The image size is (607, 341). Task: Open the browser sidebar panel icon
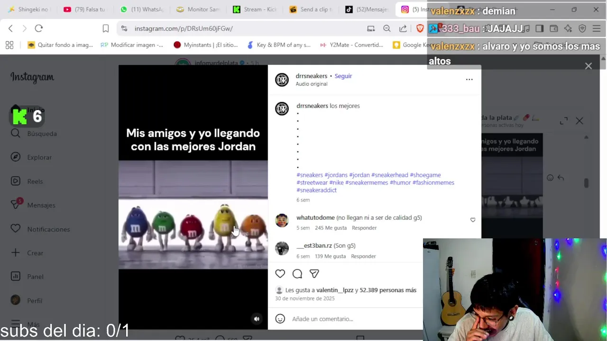tap(539, 28)
